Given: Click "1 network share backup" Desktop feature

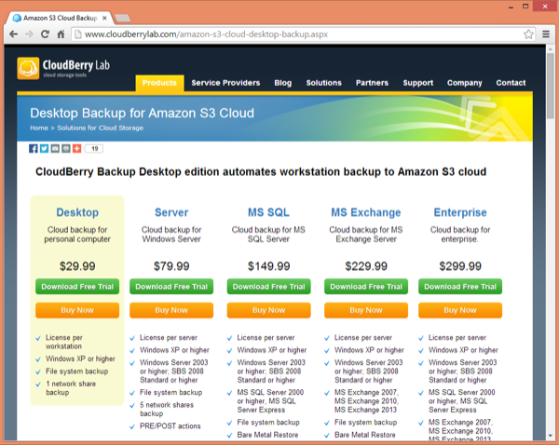Looking at the screenshot, I should coord(71,388).
